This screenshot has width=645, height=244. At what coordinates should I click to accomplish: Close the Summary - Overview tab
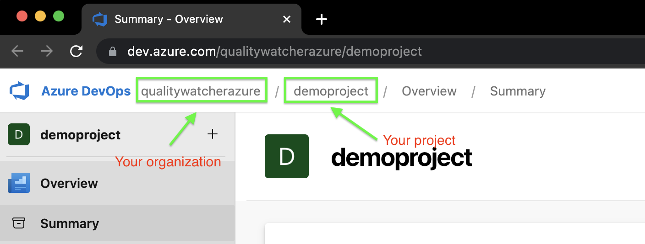click(287, 19)
